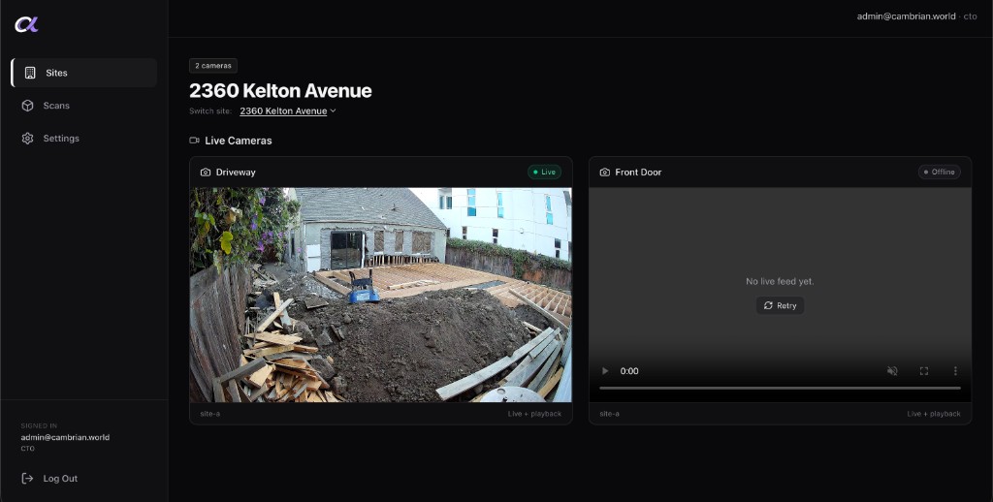Enter fullscreen on Front Door player

(x=924, y=371)
